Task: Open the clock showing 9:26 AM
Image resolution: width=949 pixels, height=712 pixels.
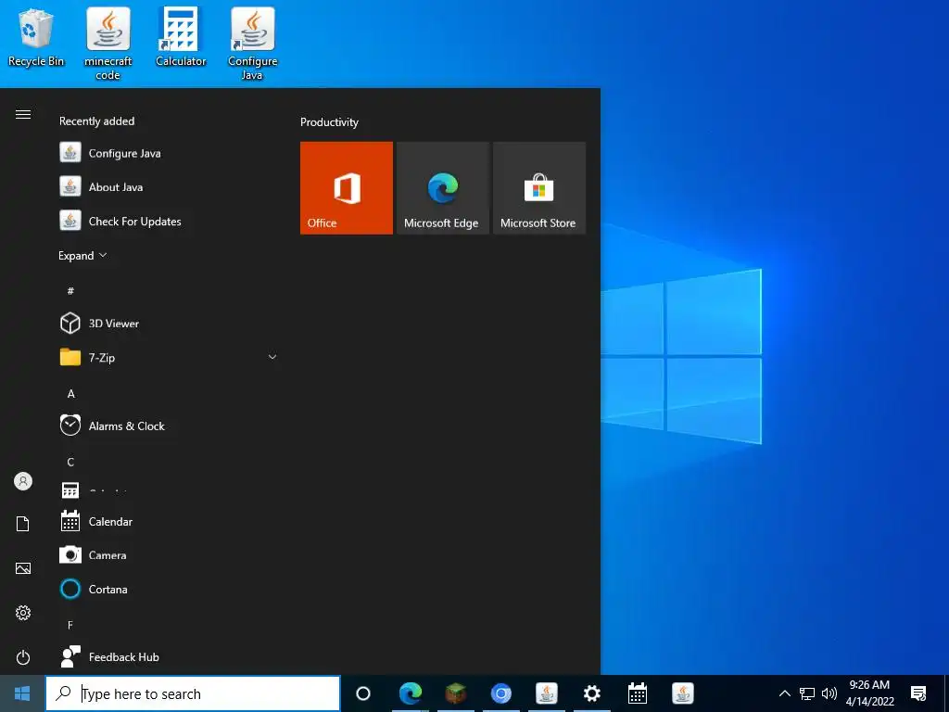Action: tap(869, 693)
